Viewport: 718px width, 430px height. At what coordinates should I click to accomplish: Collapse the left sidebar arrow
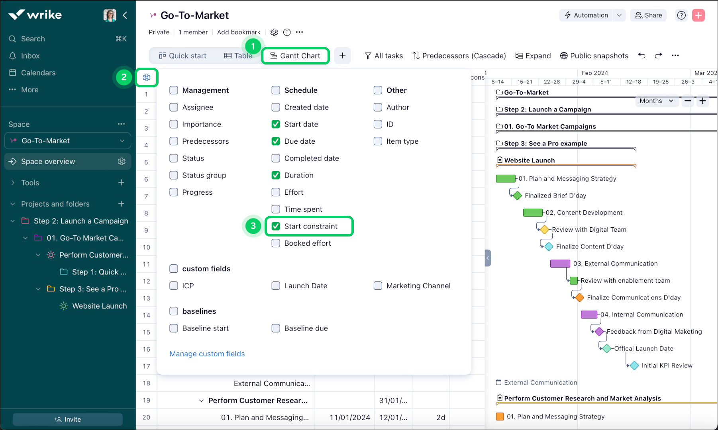click(x=125, y=15)
